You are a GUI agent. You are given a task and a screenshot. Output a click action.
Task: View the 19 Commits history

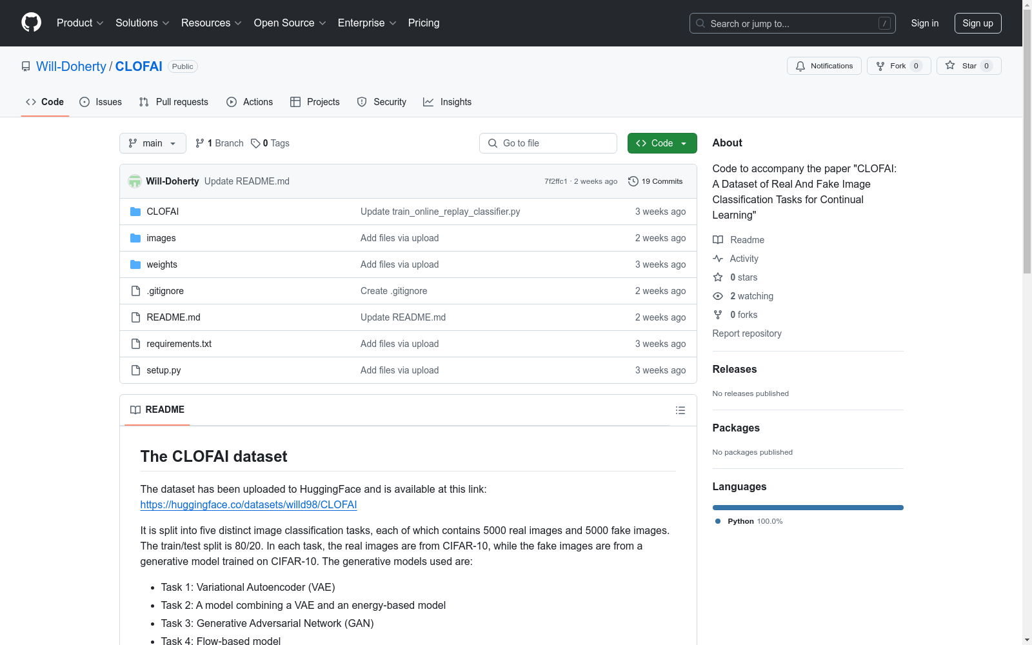[655, 181]
